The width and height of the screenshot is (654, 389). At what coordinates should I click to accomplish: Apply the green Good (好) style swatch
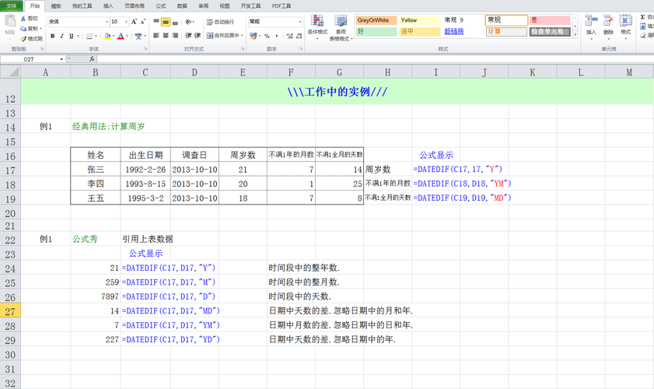(376, 31)
